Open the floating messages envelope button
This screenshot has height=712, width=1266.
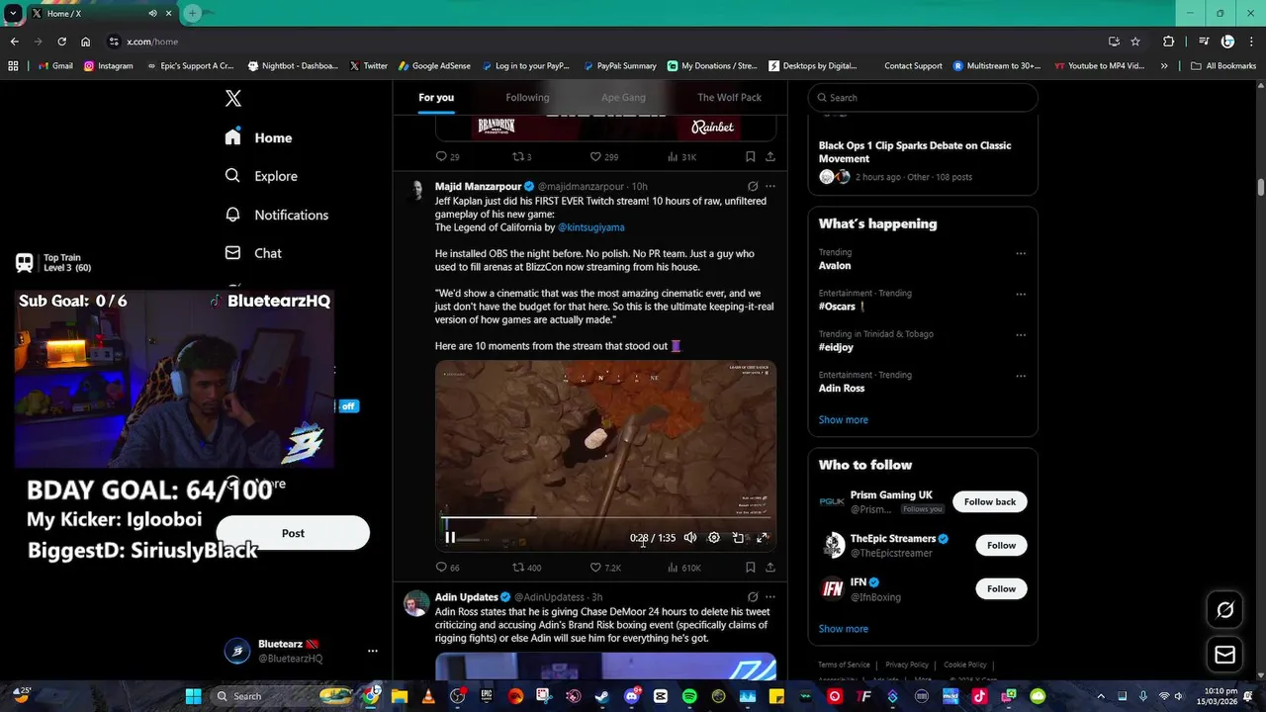point(1224,655)
